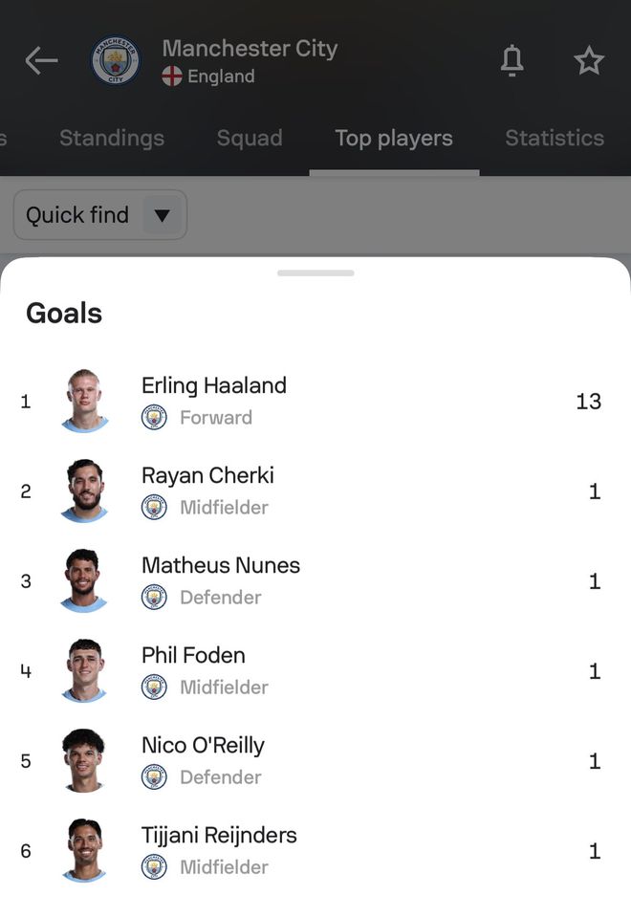Screen dimensions: 631x917
Task: Open the Statistics tab
Action: click(555, 138)
